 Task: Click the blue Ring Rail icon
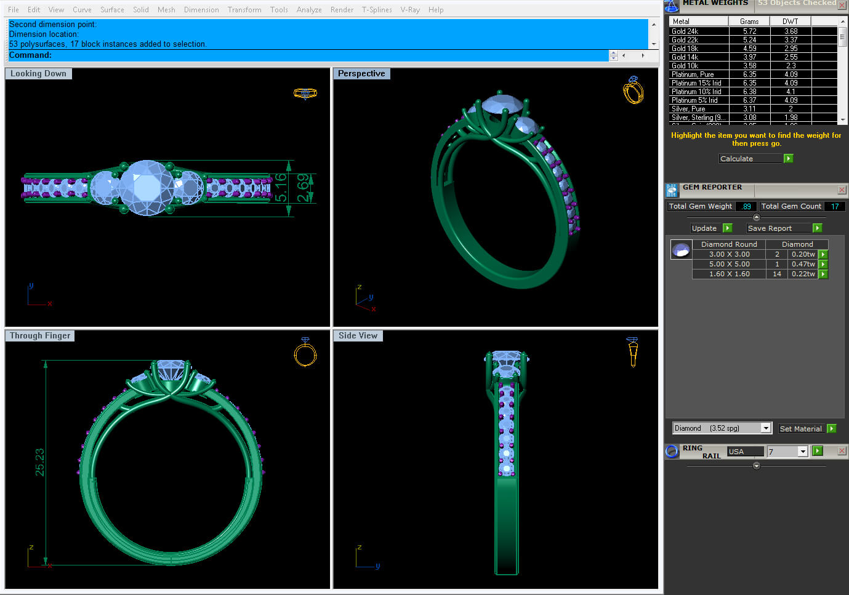pyautogui.click(x=672, y=452)
